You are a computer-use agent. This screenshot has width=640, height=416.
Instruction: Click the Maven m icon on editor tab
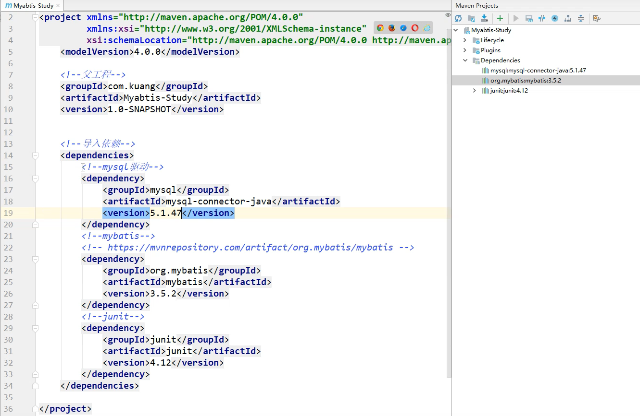pyautogui.click(x=8, y=6)
